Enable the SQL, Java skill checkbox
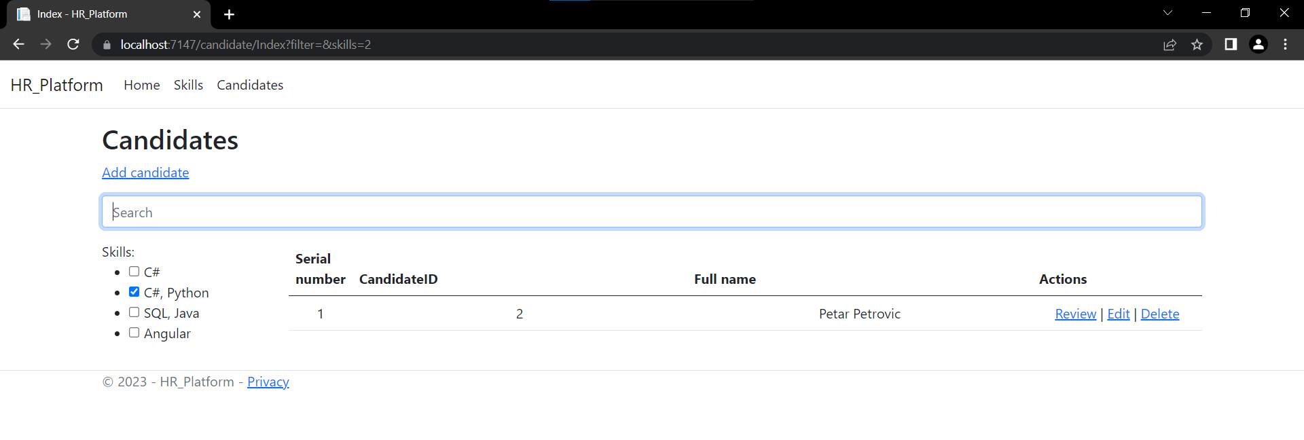 point(134,312)
